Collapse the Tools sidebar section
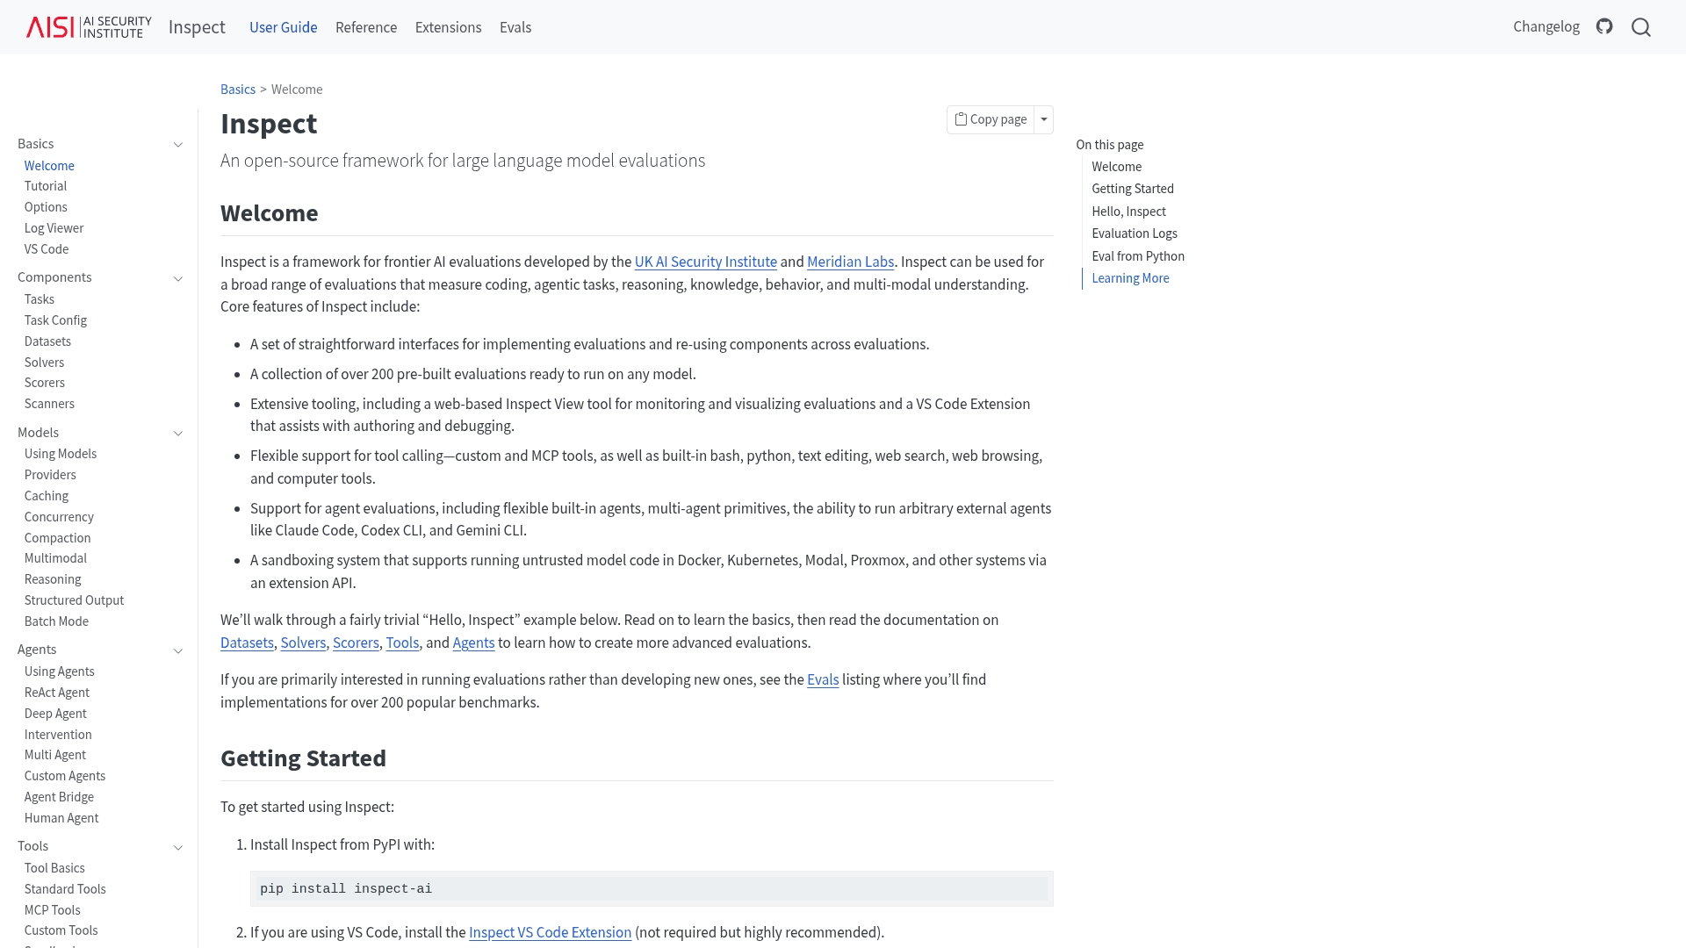Screen dimensions: 1686x948 178,847
